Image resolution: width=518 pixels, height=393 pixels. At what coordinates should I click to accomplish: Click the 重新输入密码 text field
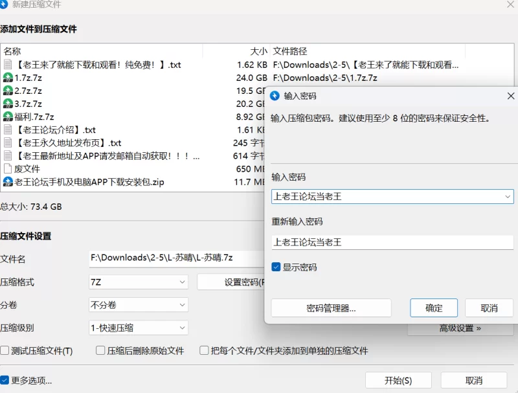[392, 242]
